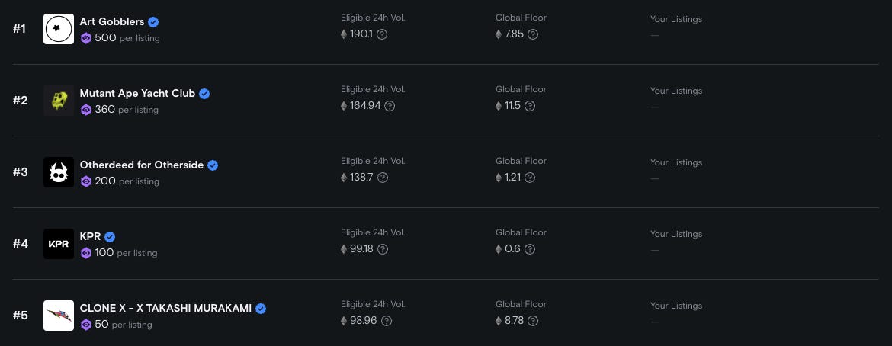Open CLONE X - X TAKASHI MURAKAMI link
The image size is (892, 346).
pyautogui.click(x=165, y=308)
